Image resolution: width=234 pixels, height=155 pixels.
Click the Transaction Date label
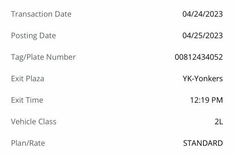[41, 14]
